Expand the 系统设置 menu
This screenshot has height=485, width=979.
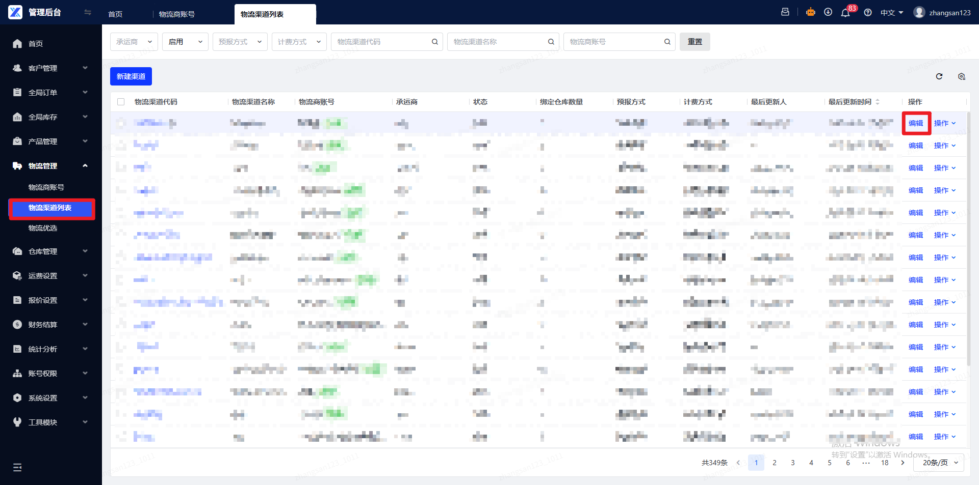click(x=51, y=398)
